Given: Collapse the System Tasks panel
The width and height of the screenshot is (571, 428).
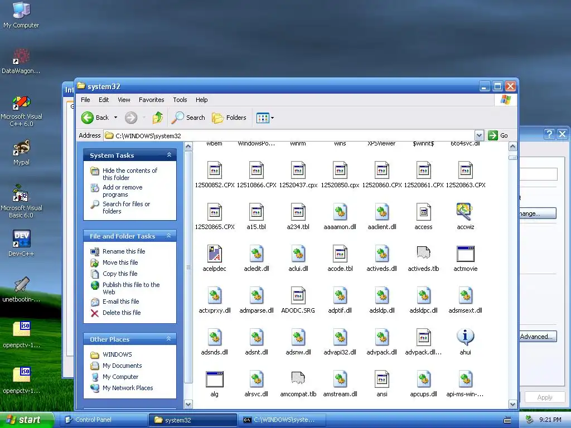Looking at the screenshot, I should [169, 155].
